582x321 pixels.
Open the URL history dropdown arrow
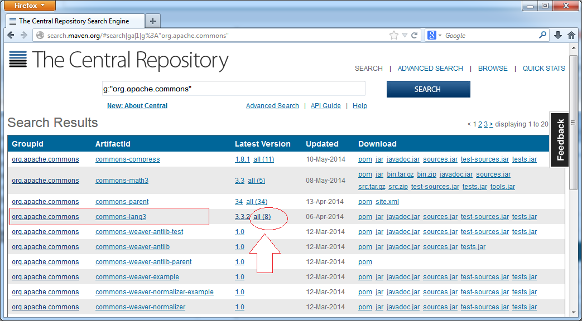405,36
